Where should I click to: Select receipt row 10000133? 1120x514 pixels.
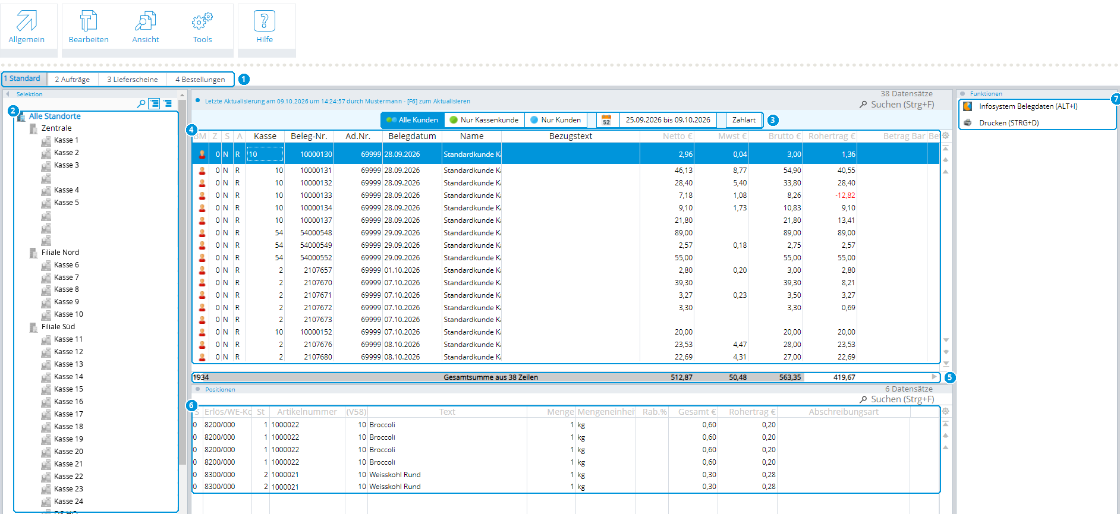(x=565, y=195)
